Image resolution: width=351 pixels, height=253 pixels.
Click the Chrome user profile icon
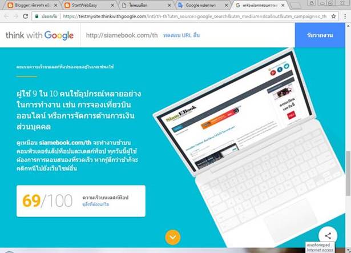[311, 3]
